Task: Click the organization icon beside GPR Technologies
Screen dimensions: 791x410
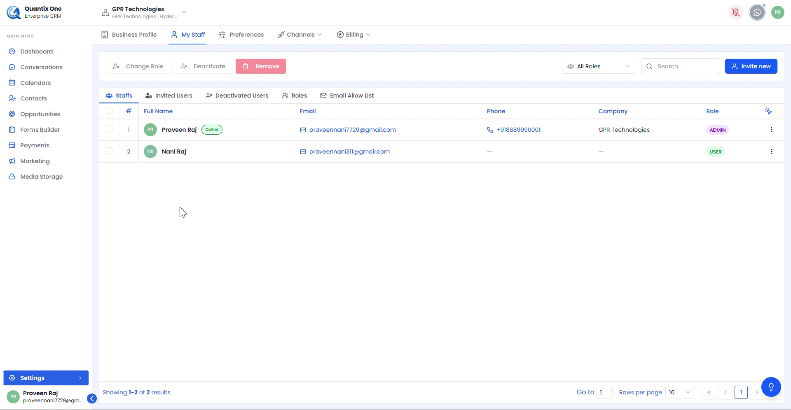Action: (105, 12)
